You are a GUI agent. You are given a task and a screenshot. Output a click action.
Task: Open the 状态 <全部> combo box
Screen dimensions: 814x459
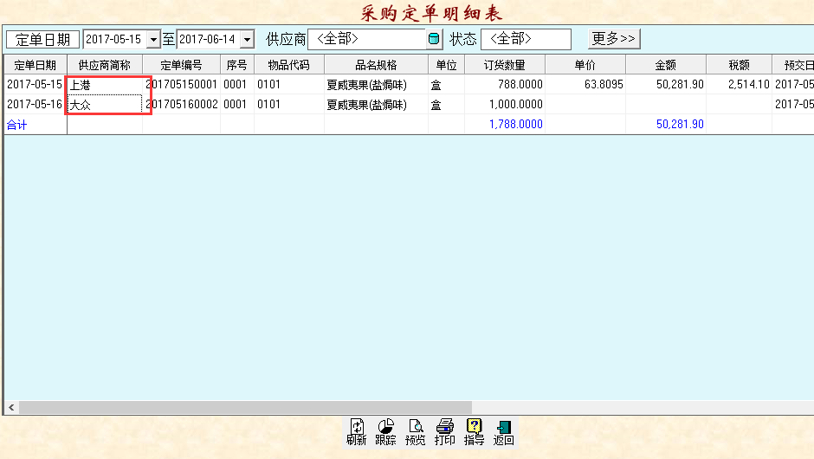coord(526,39)
